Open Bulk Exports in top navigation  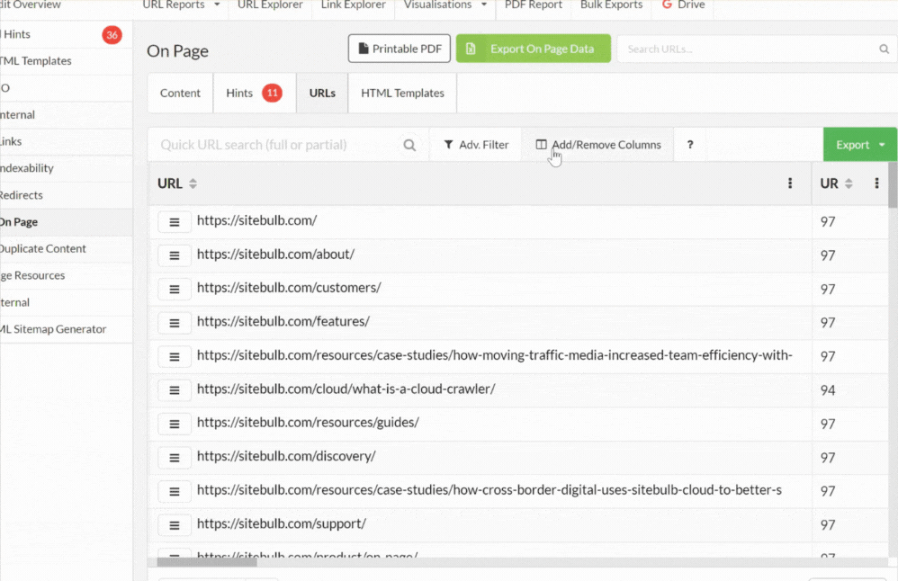(x=611, y=5)
